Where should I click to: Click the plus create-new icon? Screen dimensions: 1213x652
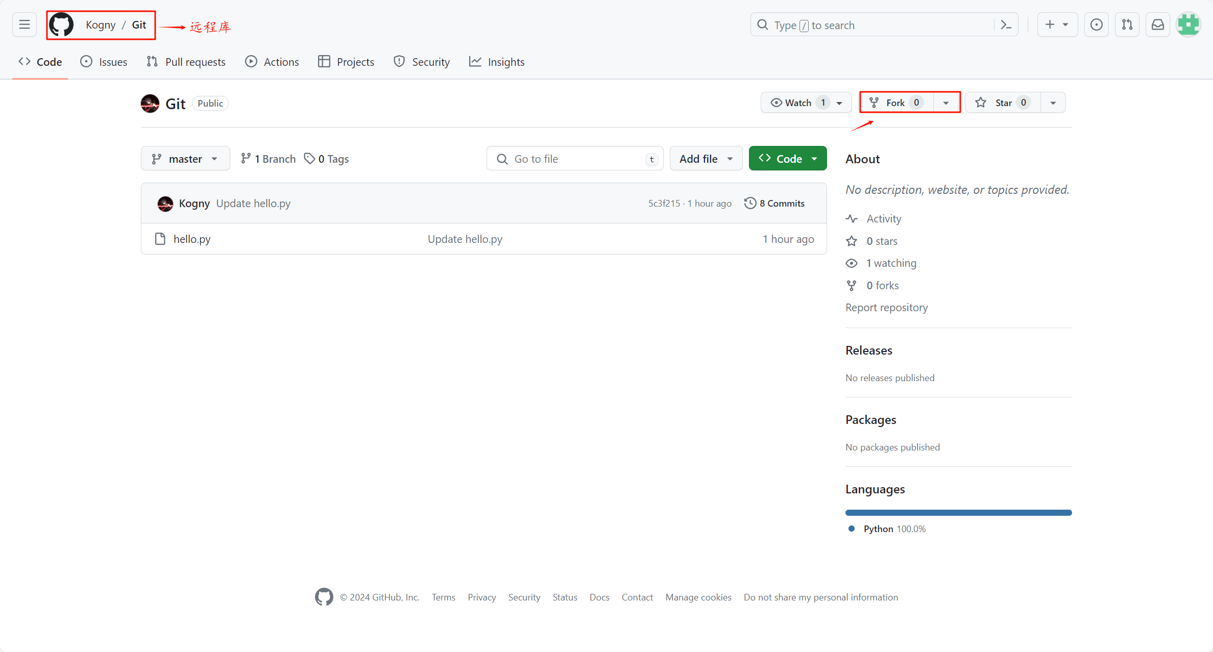tap(1050, 24)
